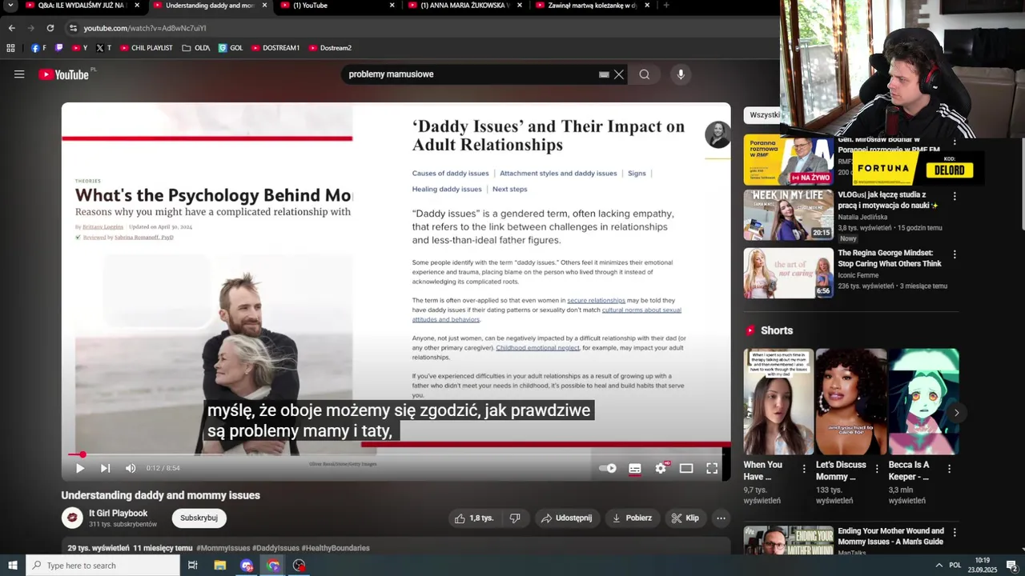
Task: Open options for Ending Your Mother Wound video
Action: (954, 533)
